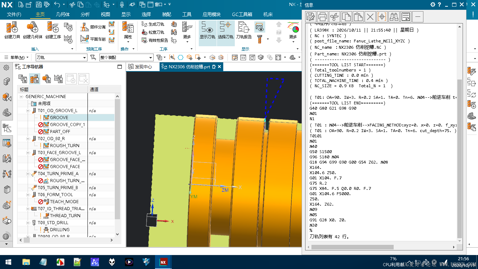The width and height of the screenshot is (478, 269).
Task: Select the ROUGH_TURN operation in navigator
Action: 64,145
